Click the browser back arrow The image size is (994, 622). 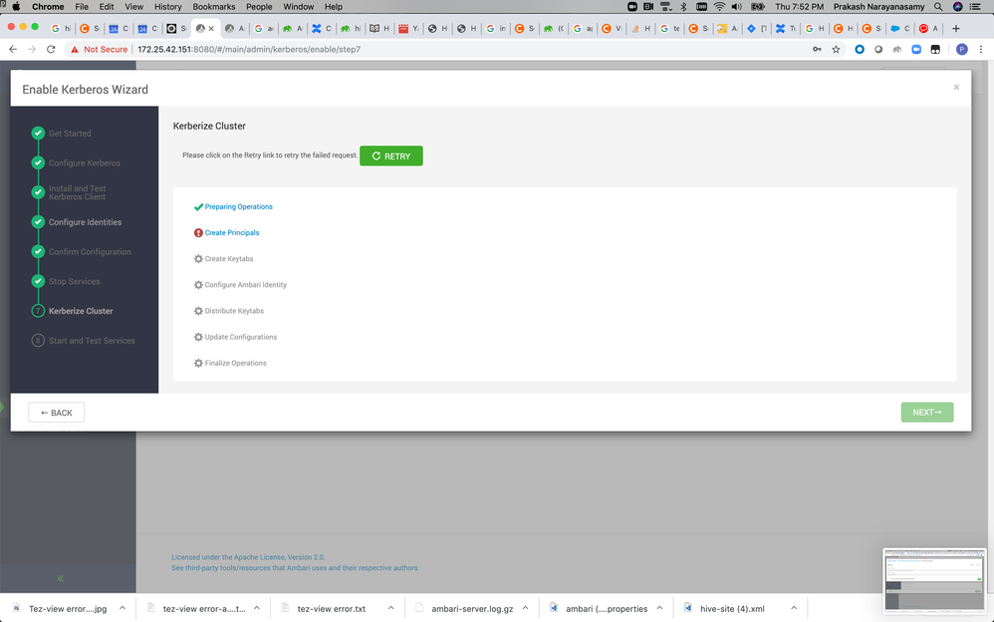(x=13, y=49)
